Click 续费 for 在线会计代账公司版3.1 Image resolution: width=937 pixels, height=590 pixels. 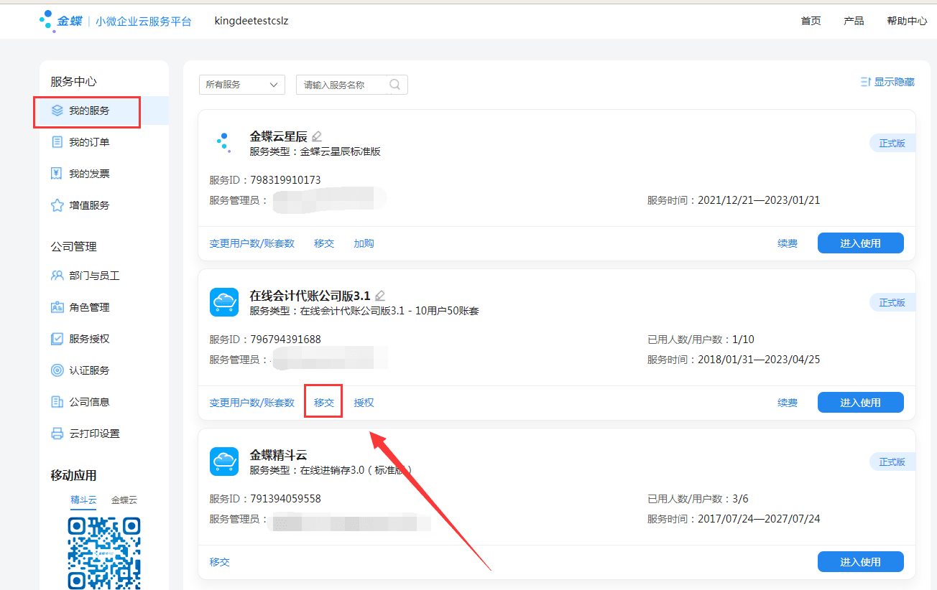pos(788,403)
